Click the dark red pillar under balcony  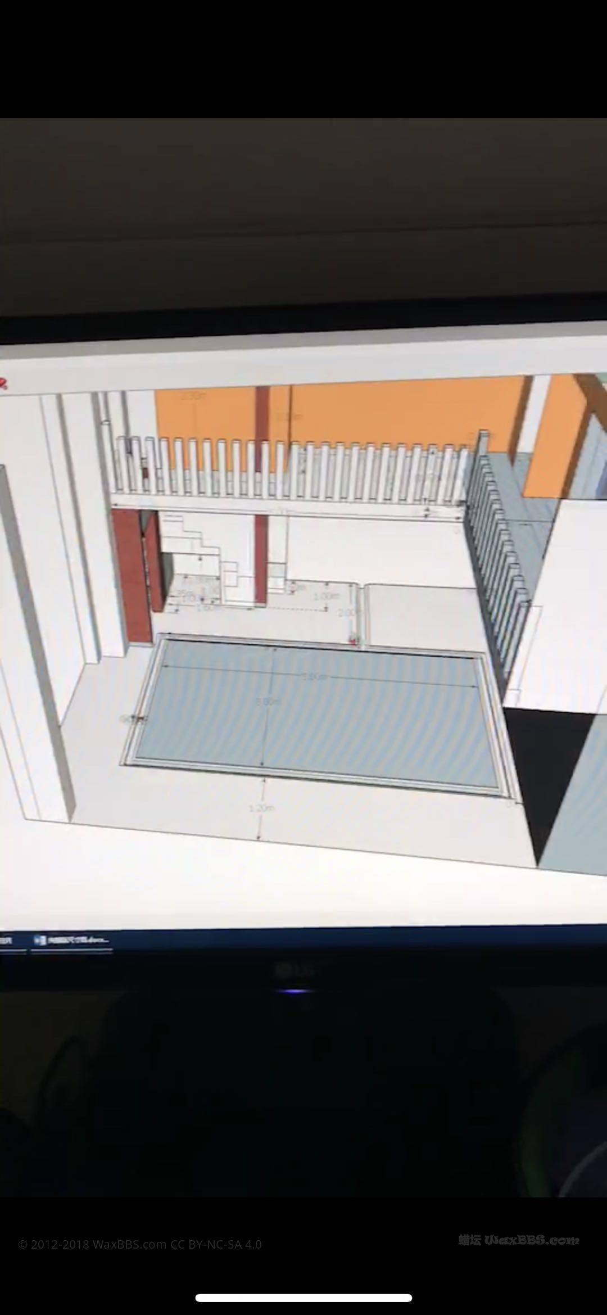[x=260, y=557]
